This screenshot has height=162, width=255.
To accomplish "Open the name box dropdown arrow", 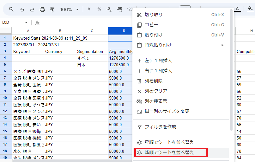I will point(26,23).
